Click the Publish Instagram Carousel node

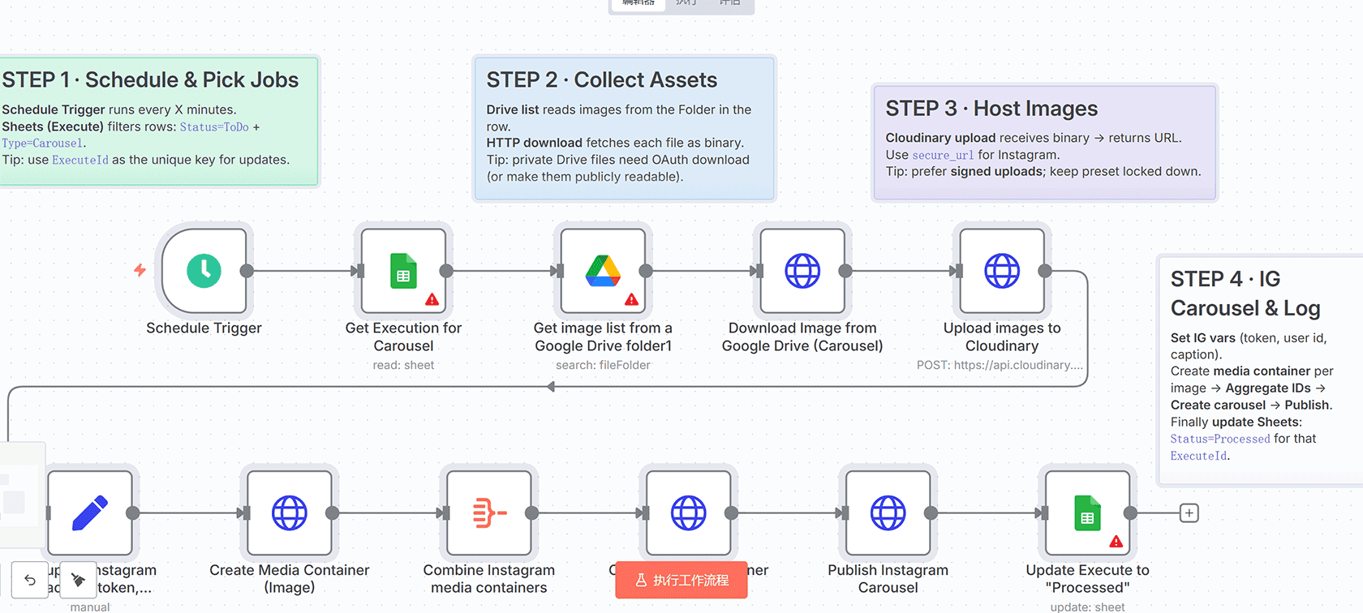tap(888, 512)
